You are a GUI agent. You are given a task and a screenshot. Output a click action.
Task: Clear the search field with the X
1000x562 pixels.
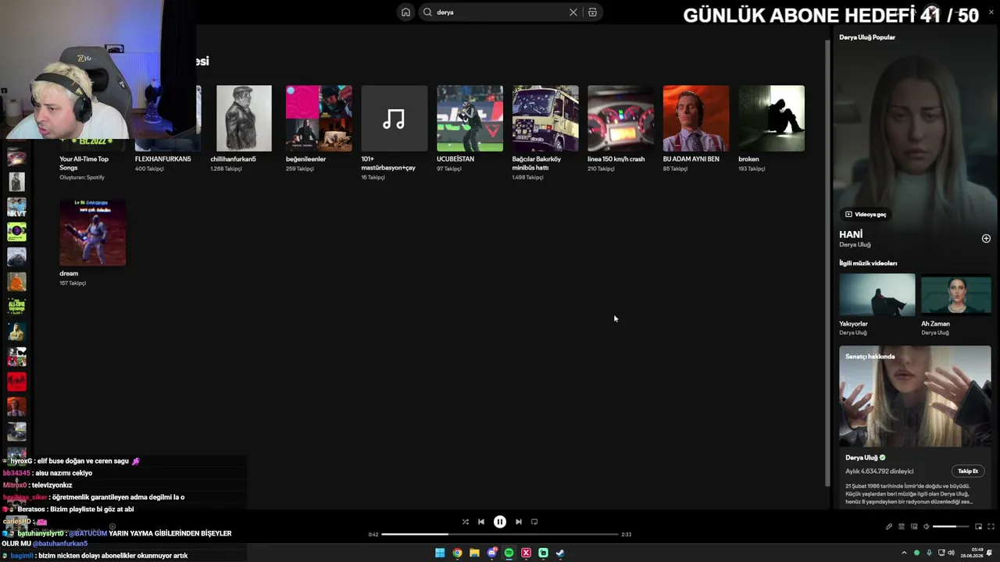pyautogui.click(x=573, y=12)
